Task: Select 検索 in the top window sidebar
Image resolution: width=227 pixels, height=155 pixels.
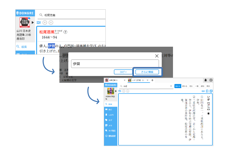Action: tap(25, 47)
